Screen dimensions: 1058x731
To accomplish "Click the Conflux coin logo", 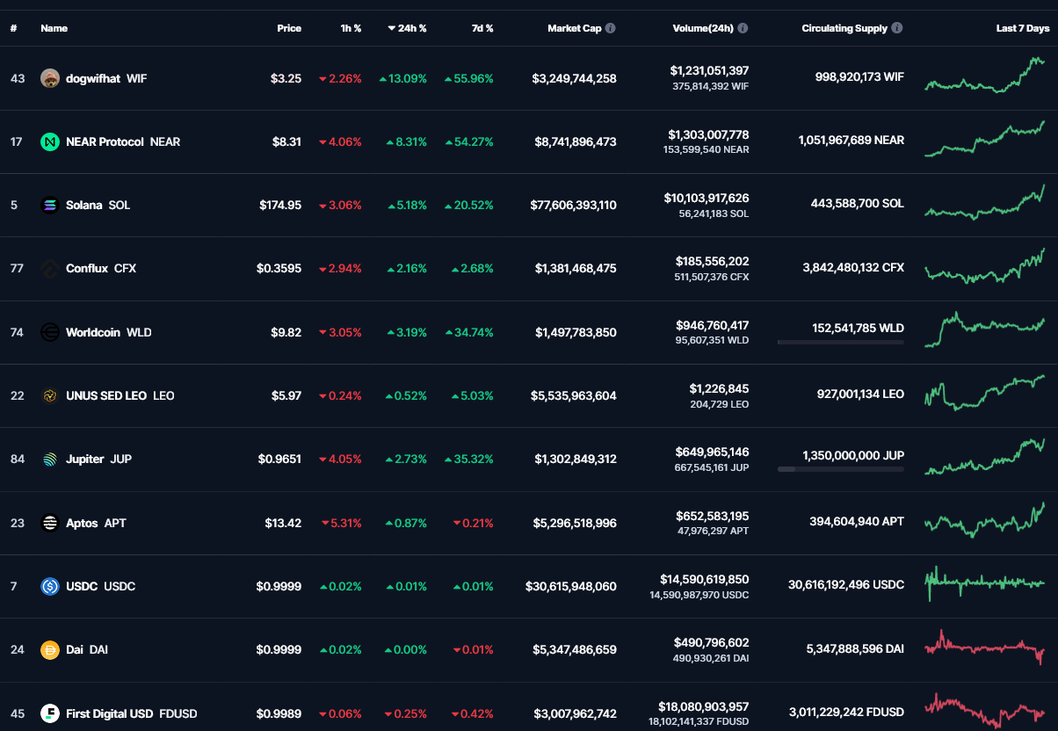I will pos(50,268).
